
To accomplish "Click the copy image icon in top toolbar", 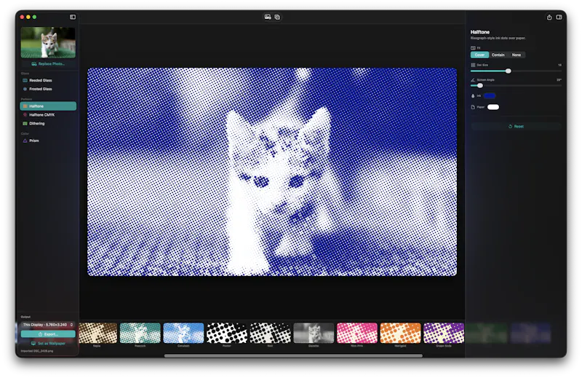I will [x=277, y=17].
